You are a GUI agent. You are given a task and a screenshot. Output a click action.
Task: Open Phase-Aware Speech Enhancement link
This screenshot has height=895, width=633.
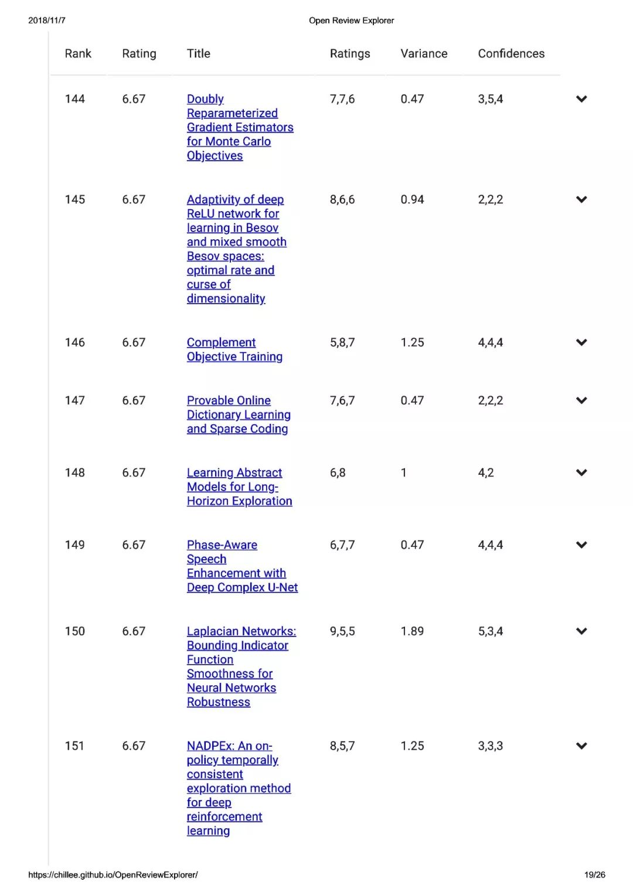(242, 566)
